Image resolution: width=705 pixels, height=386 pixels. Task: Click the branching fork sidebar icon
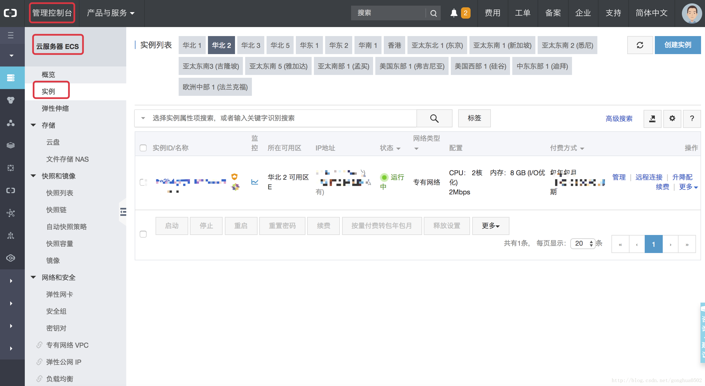tap(11, 236)
